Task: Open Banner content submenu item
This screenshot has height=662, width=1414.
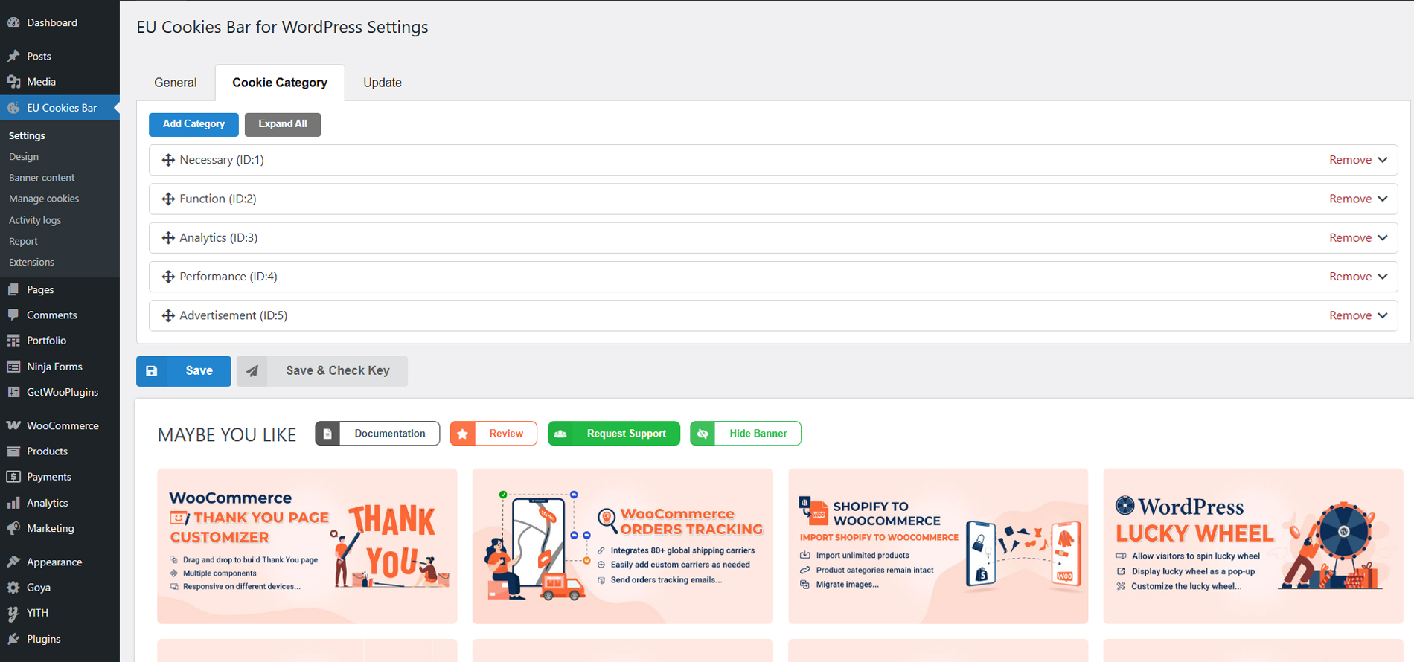Action: point(42,178)
